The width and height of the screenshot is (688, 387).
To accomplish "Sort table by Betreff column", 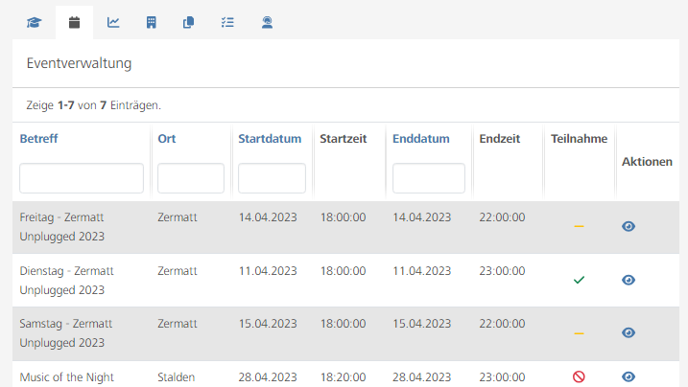I will coord(38,139).
